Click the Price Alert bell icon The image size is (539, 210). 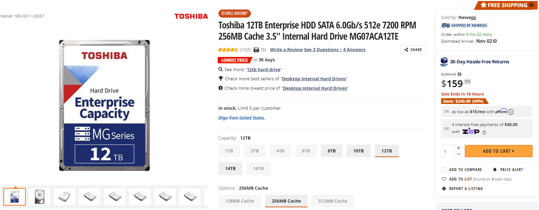click(495, 170)
